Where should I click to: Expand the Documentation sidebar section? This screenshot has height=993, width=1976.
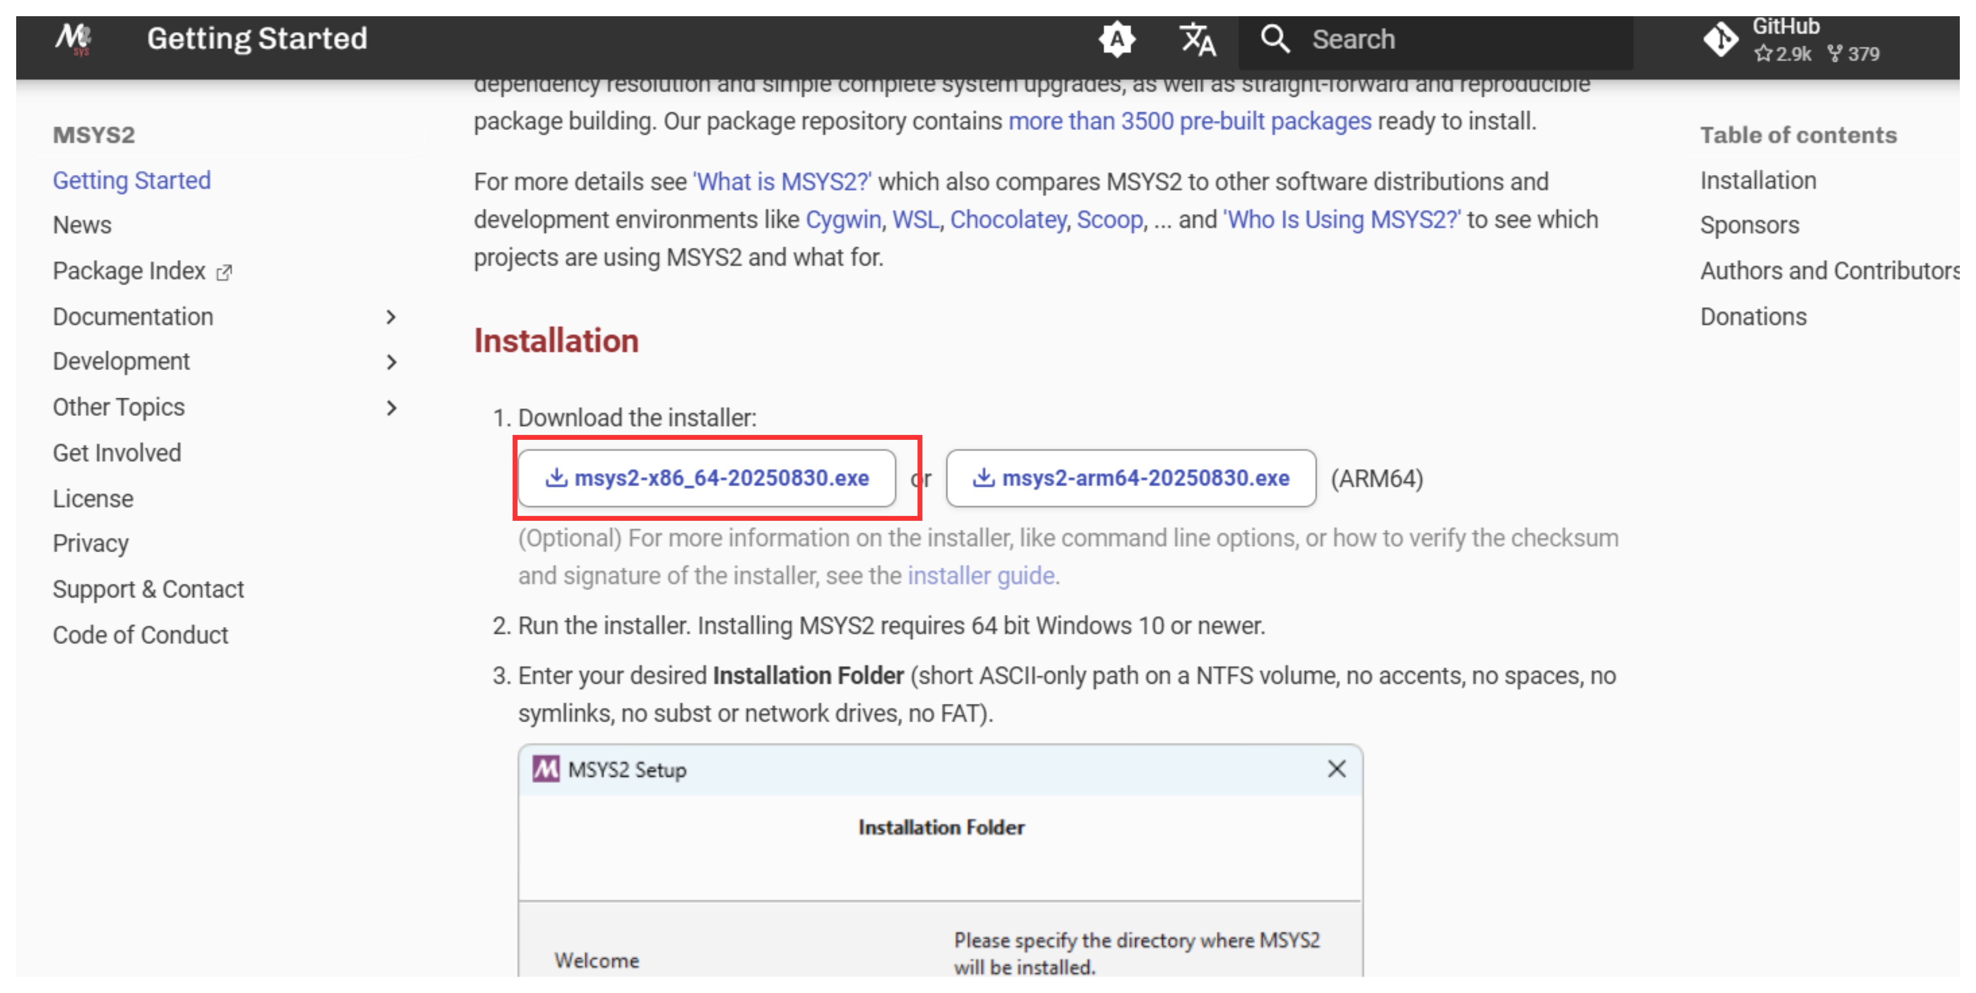pyautogui.click(x=390, y=317)
